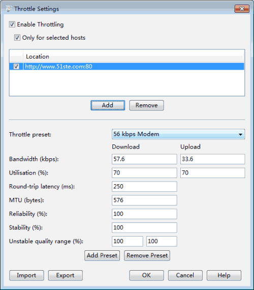Click the Remove Preset button
The width and height of the screenshot is (254, 290).
click(147, 255)
